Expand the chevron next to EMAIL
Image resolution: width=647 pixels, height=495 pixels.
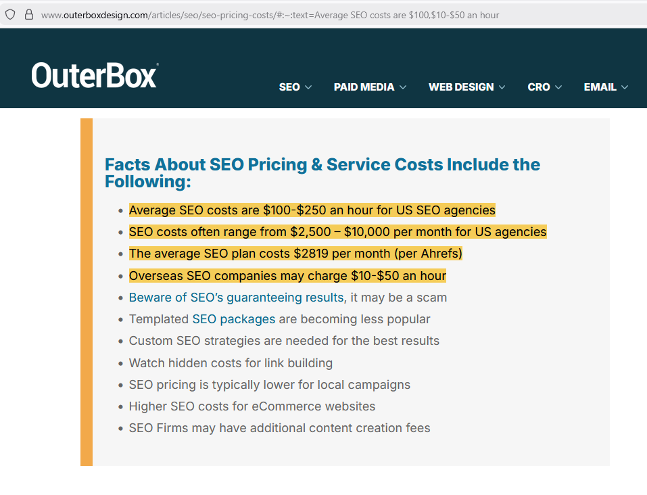[625, 87]
